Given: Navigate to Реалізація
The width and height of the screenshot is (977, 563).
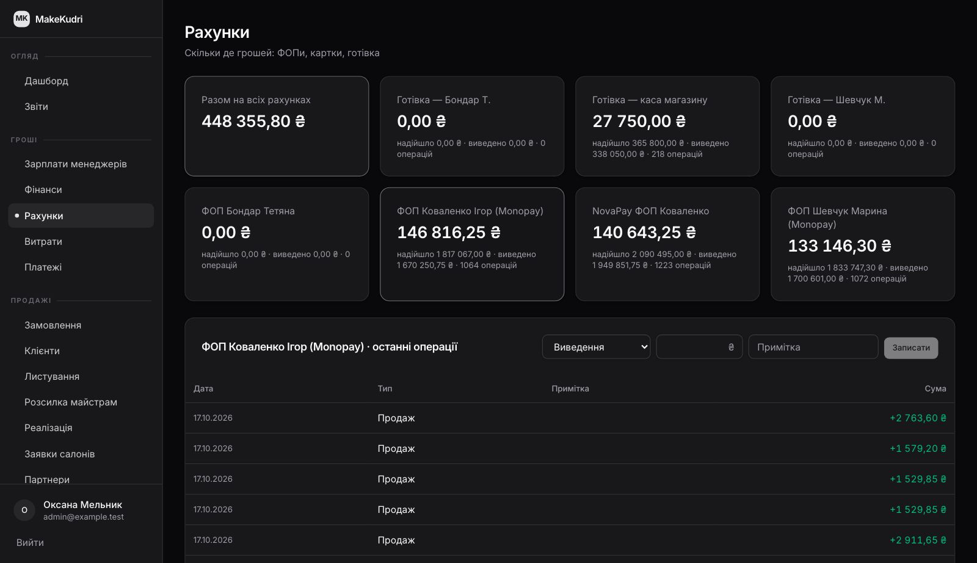Looking at the screenshot, I should tap(81, 427).
